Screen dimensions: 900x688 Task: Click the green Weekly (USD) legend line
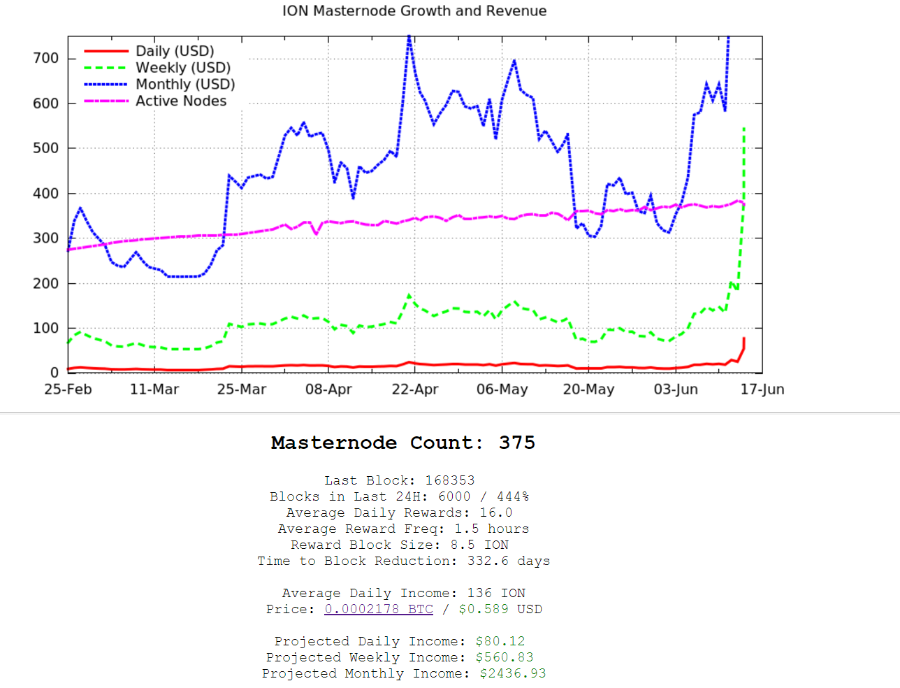coord(106,68)
